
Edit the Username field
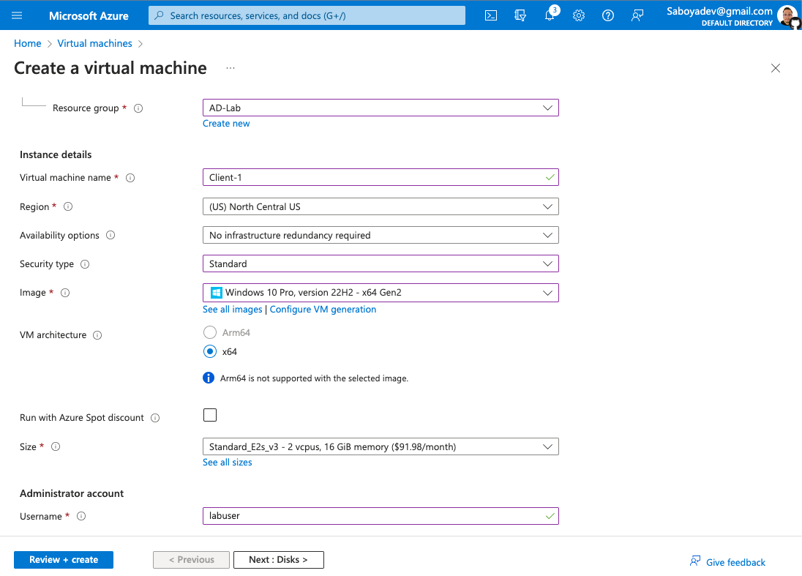point(381,516)
